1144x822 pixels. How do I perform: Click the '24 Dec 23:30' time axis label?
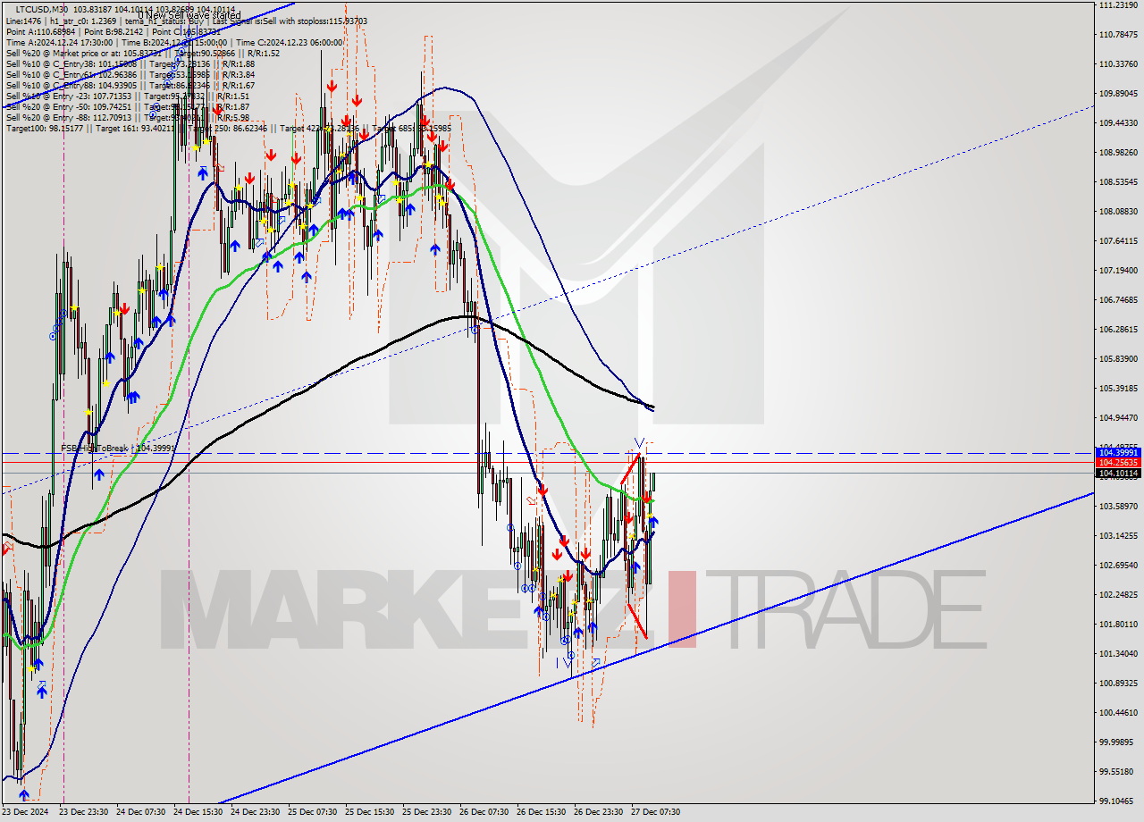click(x=256, y=812)
